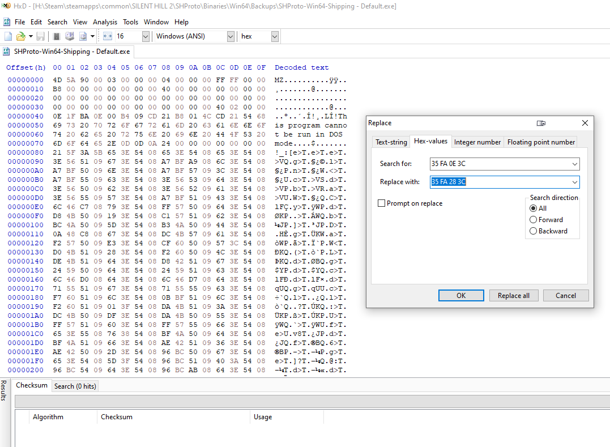Click the bytes-per-row width icon
The image size is (610, 447).
coord(108,37)
